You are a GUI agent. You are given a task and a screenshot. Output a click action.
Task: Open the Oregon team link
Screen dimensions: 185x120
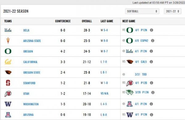coord(28,51)
